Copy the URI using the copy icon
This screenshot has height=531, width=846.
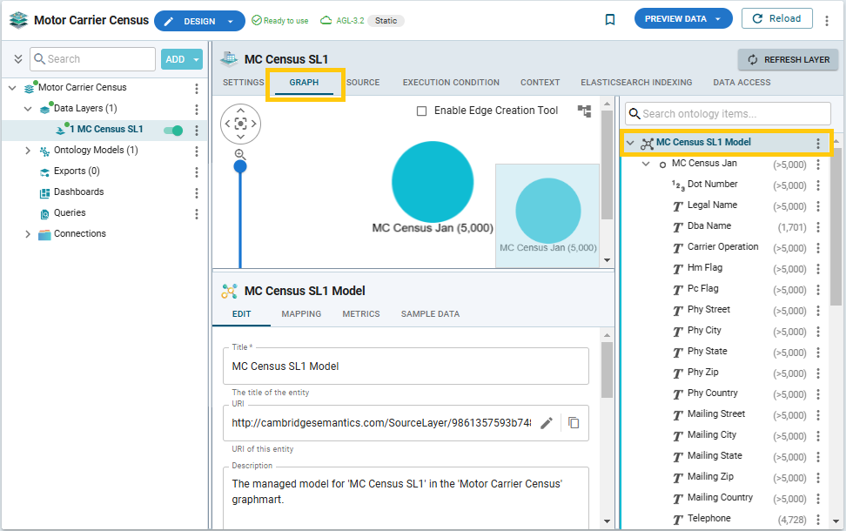574,423
